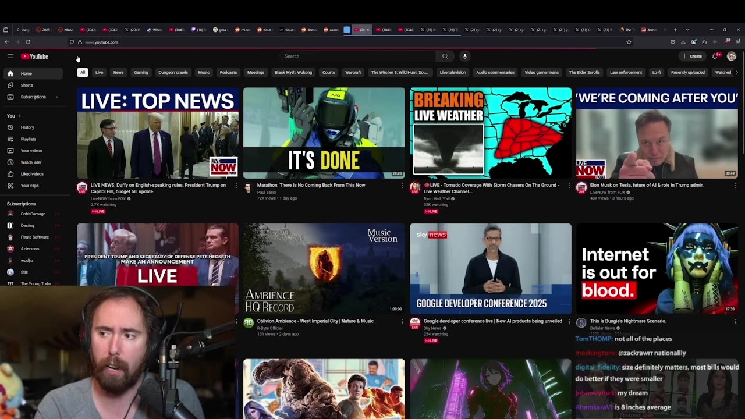Expand the You section chevron
The width and height of the screenshot is (745, 419).
[19, 116]
